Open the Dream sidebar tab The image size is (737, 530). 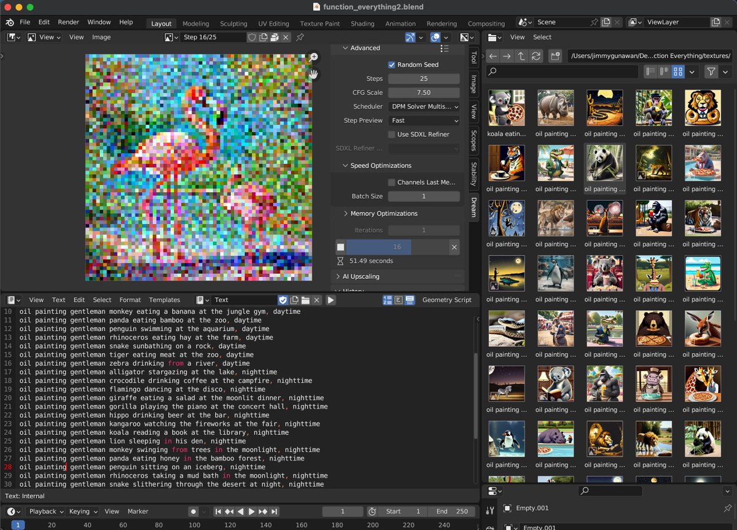474,208
